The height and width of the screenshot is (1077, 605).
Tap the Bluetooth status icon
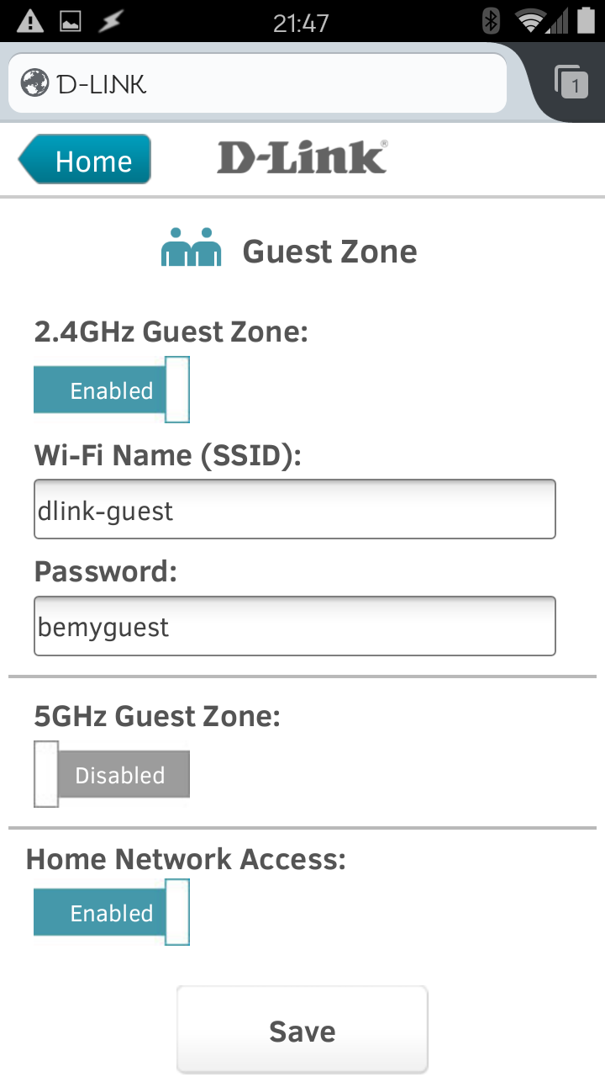point(492,21)
